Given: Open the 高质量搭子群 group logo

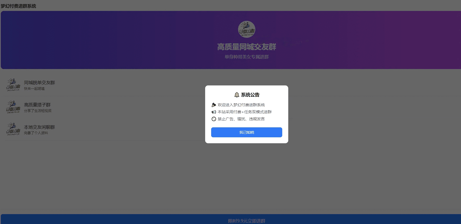Looking at the screenshot, I should (13, 107).
